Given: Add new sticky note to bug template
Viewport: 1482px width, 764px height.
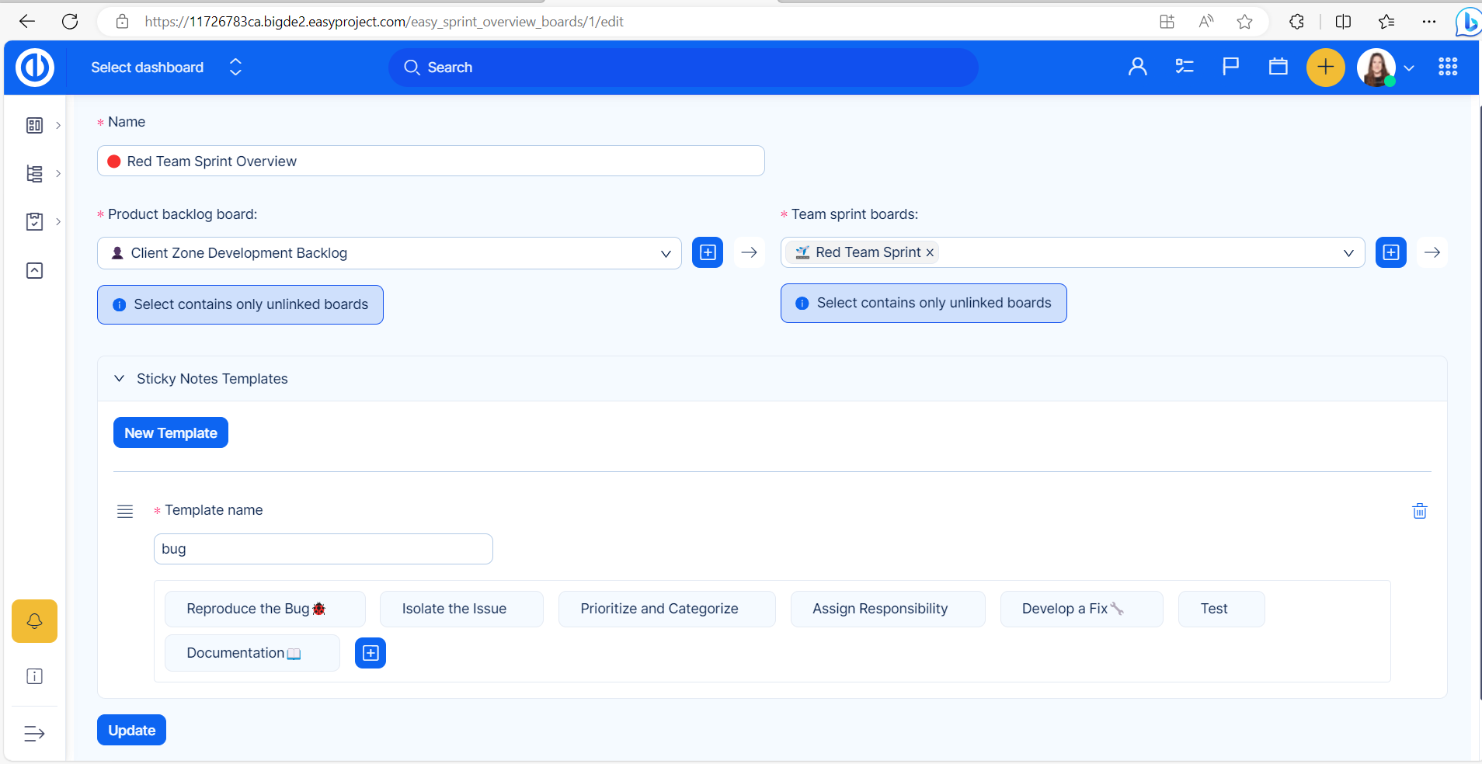Looking at the screenshot, I should click(370, 654).
